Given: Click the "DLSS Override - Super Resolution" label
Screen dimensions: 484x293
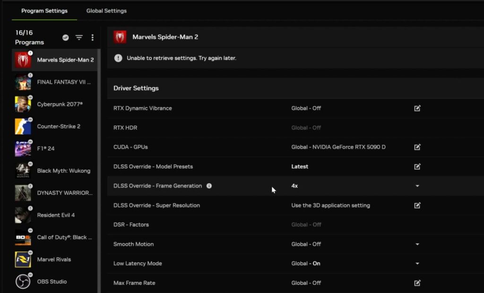Looking at the screenshot, I should [x=156, y=205].
